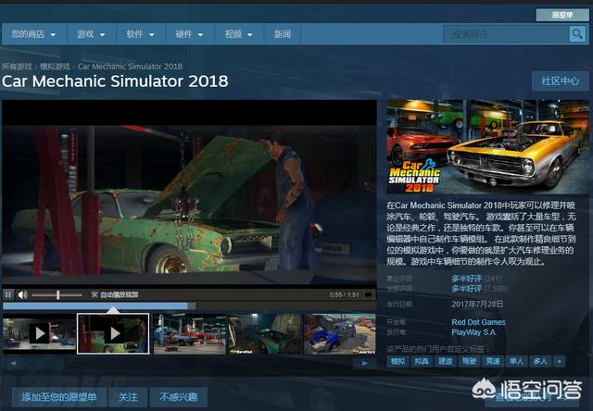Expand the 游戏 dropdown menu
The width and height of the screenshot is (593, 411).
(91, 34)
